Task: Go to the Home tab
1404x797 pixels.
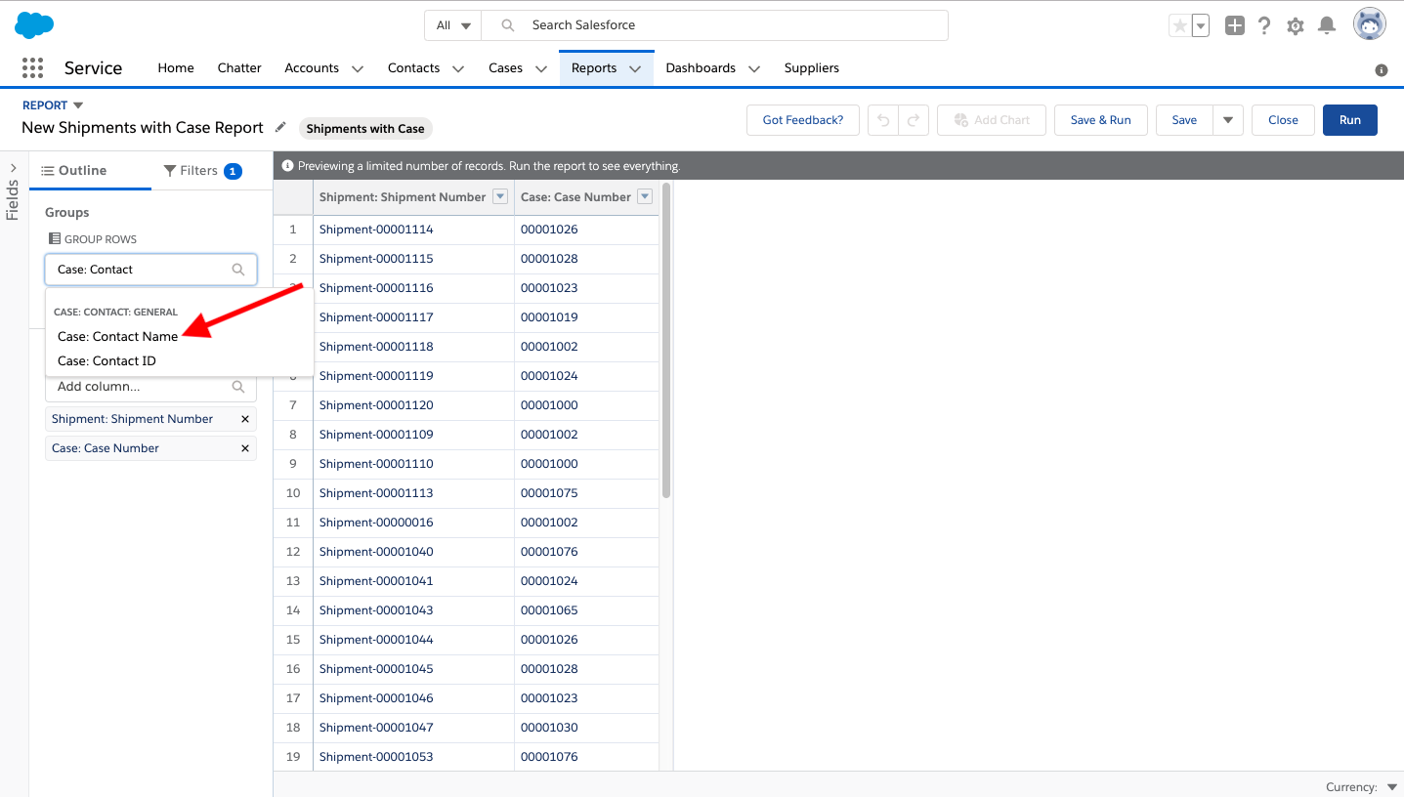Action: (x=176, y=68)
